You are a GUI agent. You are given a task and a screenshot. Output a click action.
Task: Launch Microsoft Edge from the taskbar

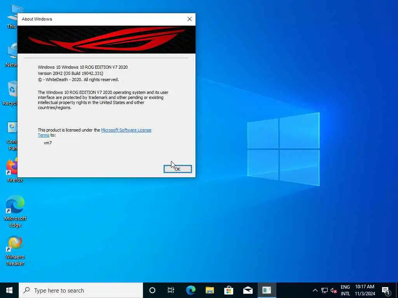click(191, 290)
